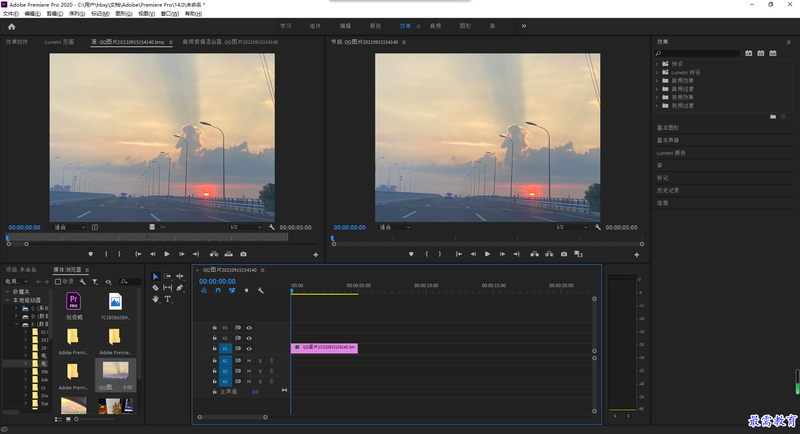Image resolution: width=800 pixels, height=434 pixels.
Task: Open Program monitor settings wrench
Action: click(x=597, y=227)
